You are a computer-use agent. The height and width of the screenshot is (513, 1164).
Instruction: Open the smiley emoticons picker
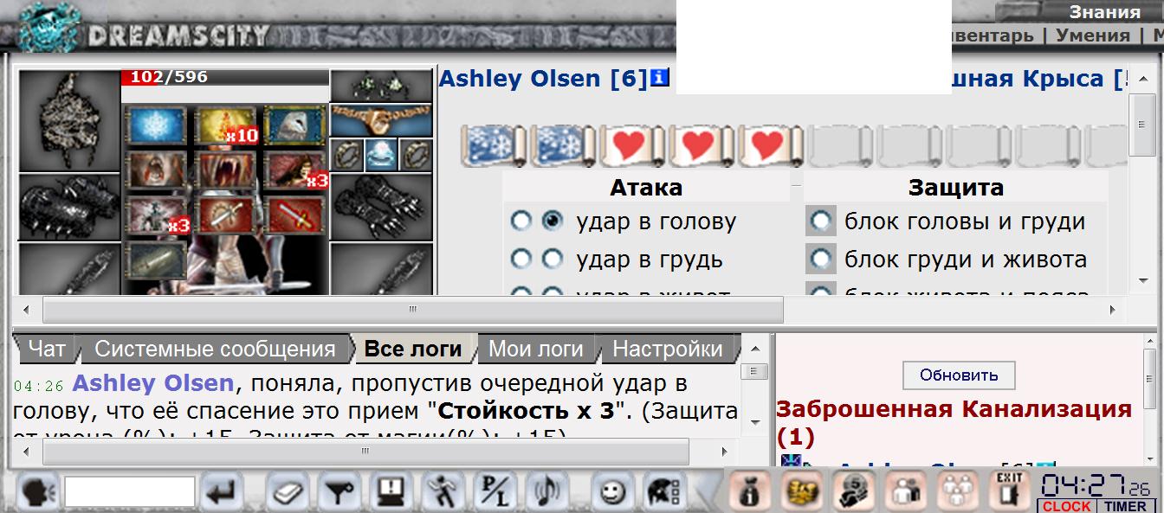pyautogui.click(x=612, y=493)
